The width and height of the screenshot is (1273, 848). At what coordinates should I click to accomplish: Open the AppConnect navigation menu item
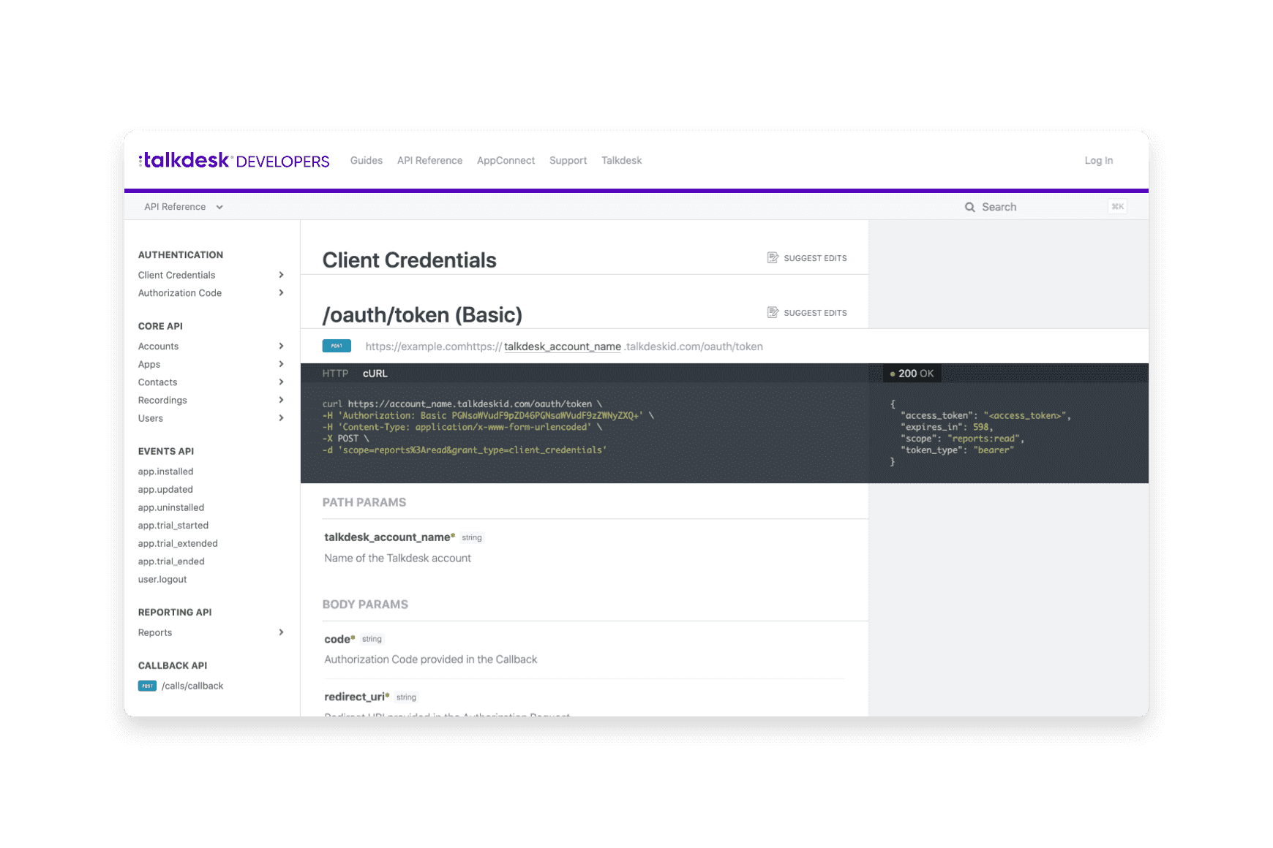click(x=506, y=160)
